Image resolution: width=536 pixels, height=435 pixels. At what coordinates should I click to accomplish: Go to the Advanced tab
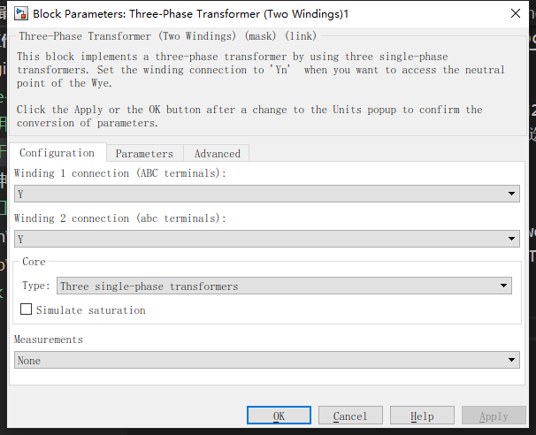217,153
